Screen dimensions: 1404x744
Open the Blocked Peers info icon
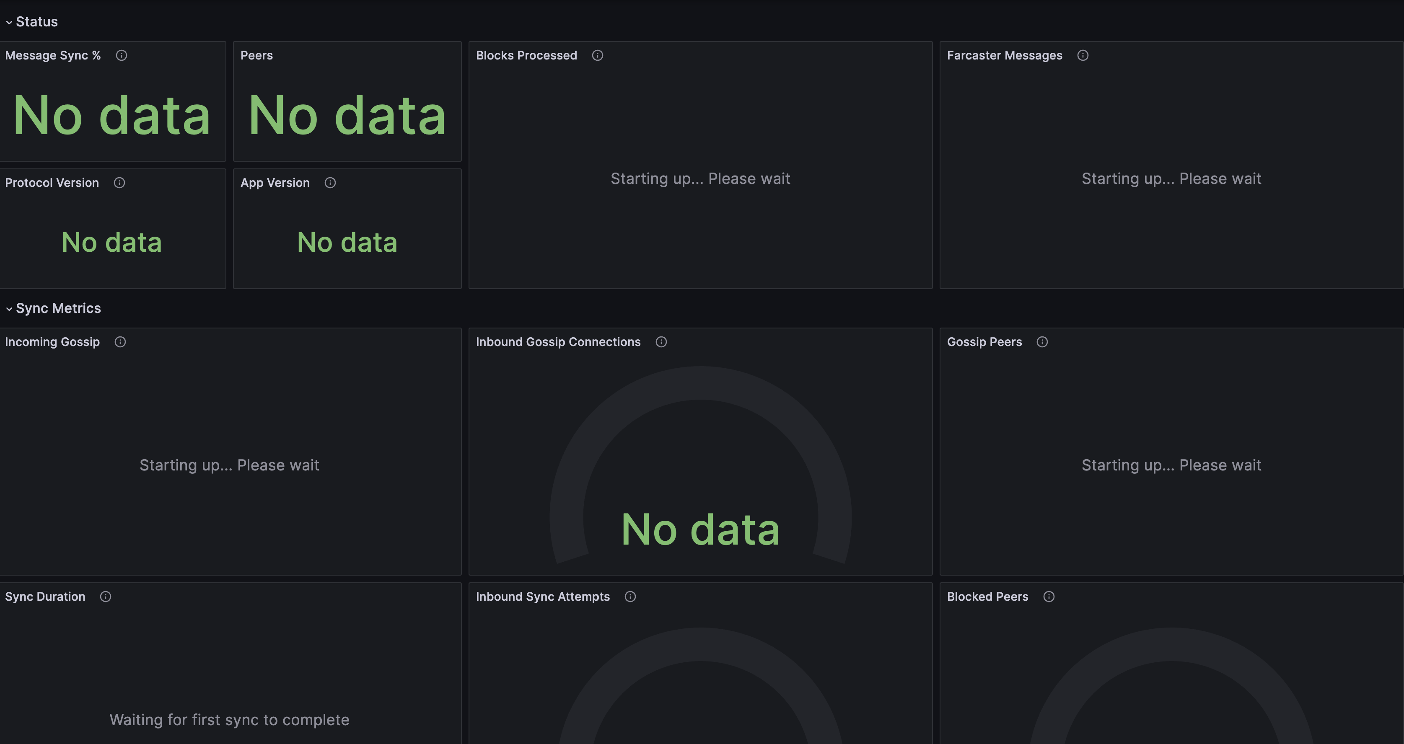tap(1049, 597)
